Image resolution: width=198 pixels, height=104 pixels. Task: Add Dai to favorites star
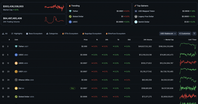3,88
